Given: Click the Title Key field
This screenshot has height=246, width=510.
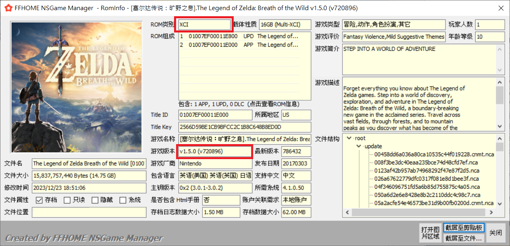Looking at the screenshot, I should tap(245, 127).
